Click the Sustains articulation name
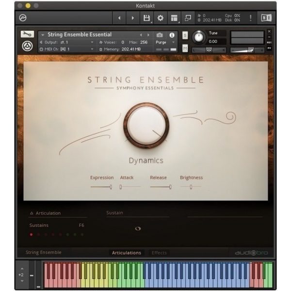Screen dimensions: 291x291 point(39,226)
